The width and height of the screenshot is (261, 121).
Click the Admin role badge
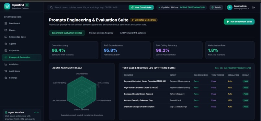click(x=216, y=7)
